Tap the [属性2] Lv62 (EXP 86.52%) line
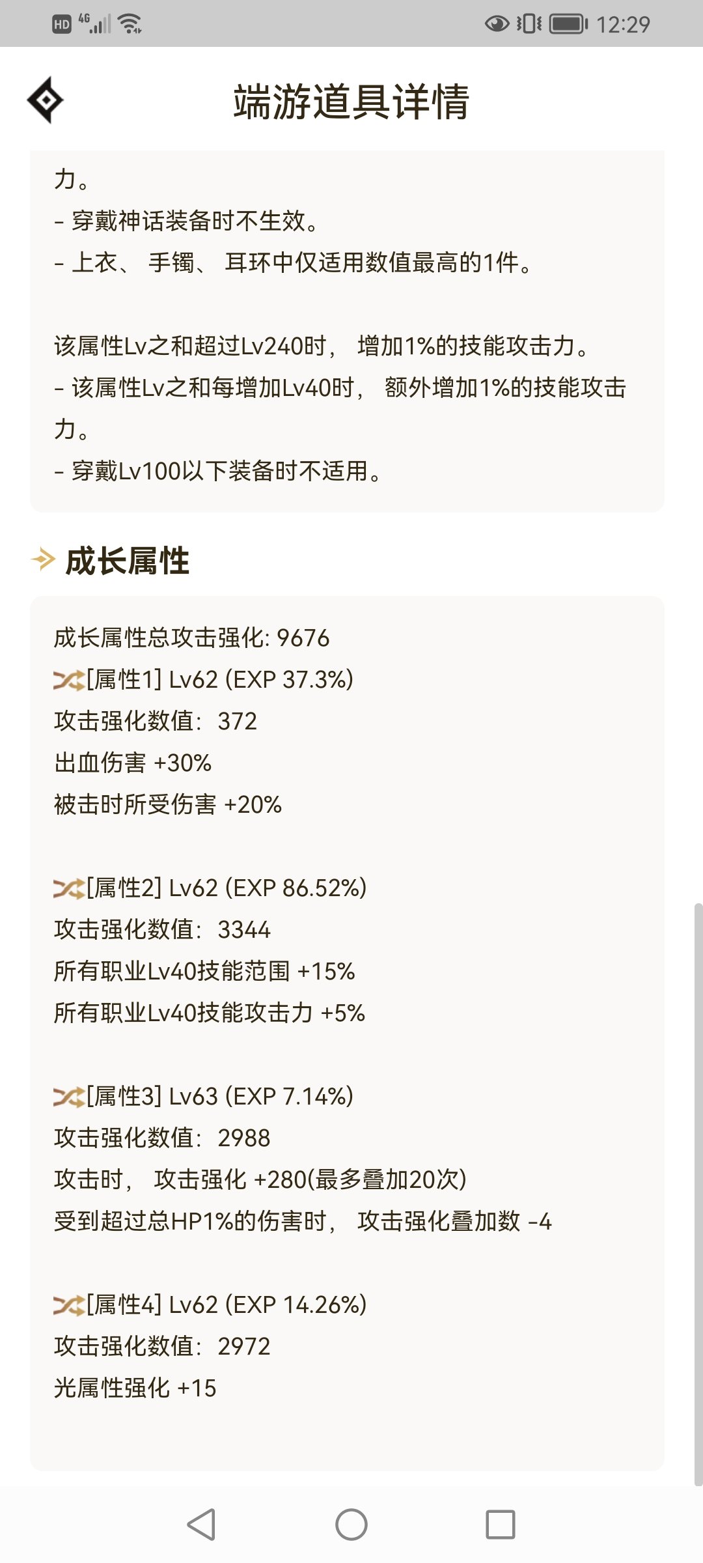The height and width of the screenshot is (1563, 703). [210, 888]
